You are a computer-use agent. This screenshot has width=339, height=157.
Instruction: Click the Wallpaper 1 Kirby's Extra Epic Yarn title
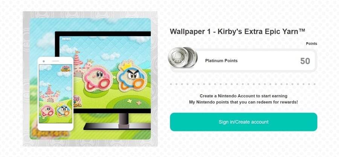coord(237,31)
